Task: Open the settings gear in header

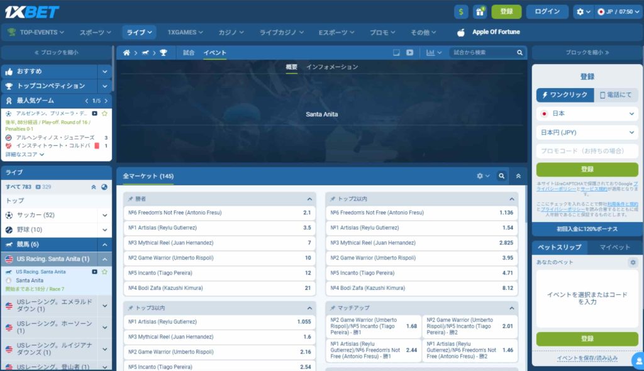Action: [x=583, y=12]
